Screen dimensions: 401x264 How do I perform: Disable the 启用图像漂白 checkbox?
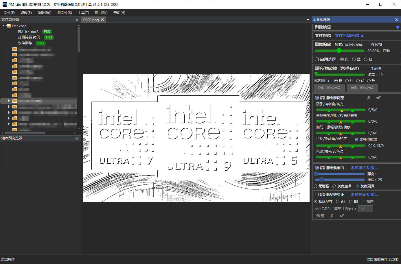click(x=317, y=168)
